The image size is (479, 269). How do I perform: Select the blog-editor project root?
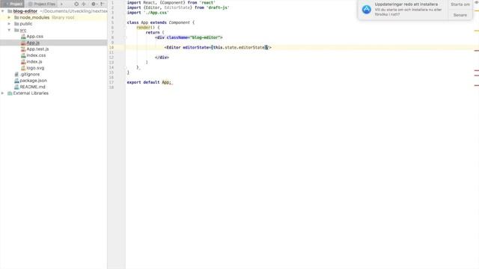[25, 11]
